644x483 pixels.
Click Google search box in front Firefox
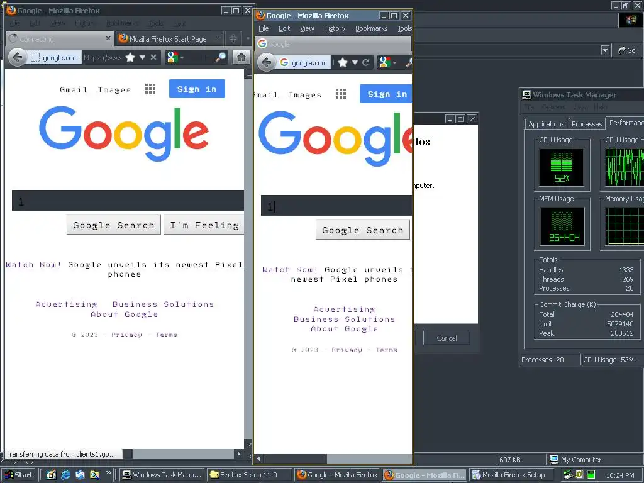(x=336, y=206)
